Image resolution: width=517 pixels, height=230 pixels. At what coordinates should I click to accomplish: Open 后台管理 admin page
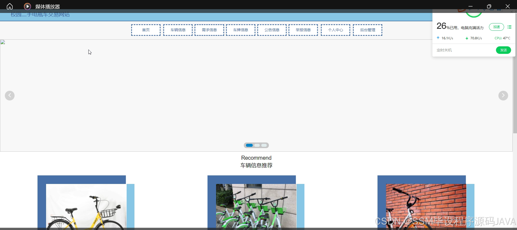coord(367,30)
